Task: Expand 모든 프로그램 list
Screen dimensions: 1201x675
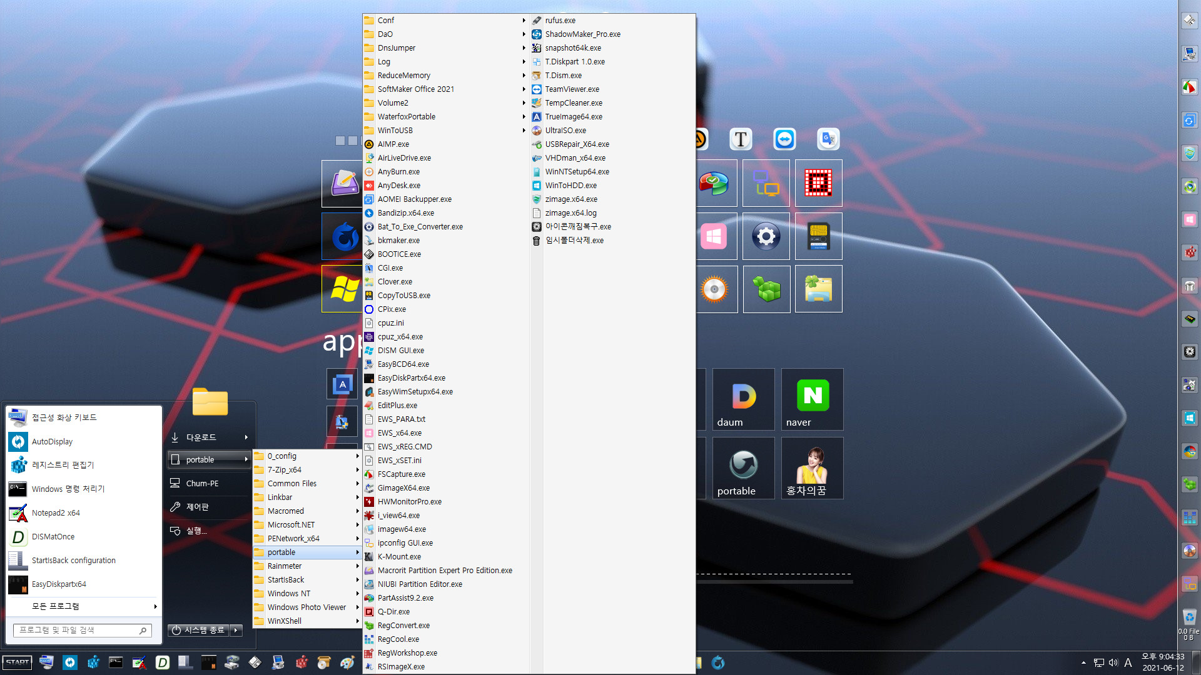Action: [x=84, y=606]
